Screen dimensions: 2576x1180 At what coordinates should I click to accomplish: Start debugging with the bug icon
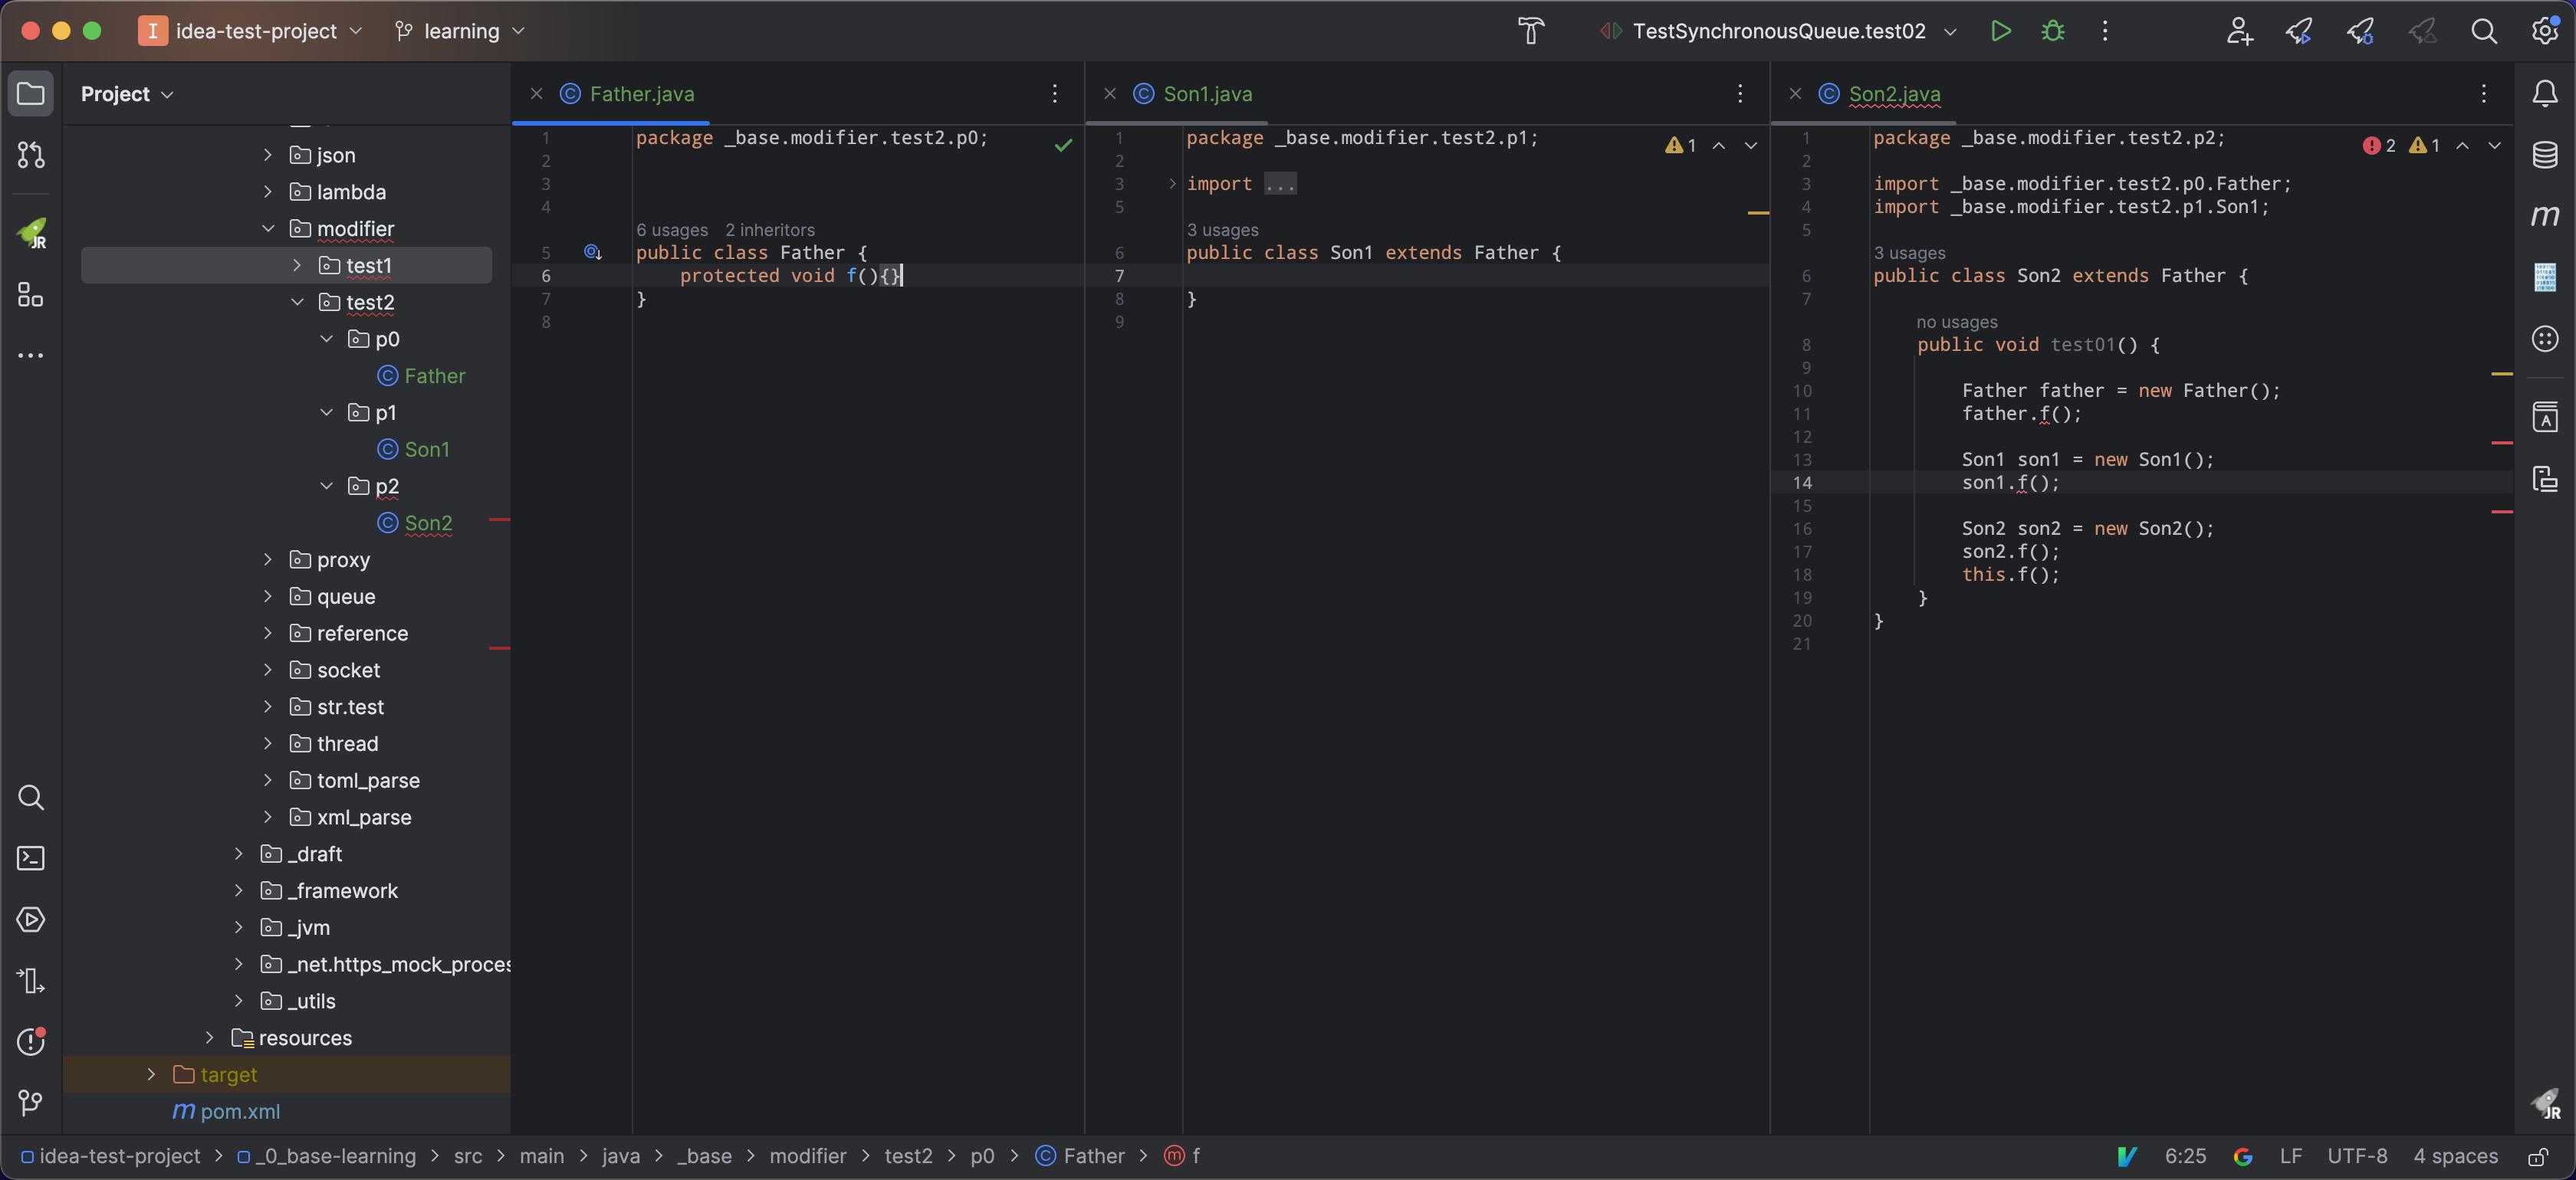[2052, 31]
